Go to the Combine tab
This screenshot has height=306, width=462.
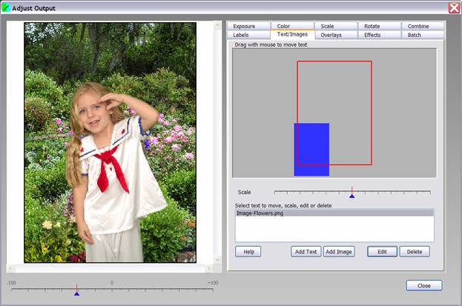(x=423, y=26)
